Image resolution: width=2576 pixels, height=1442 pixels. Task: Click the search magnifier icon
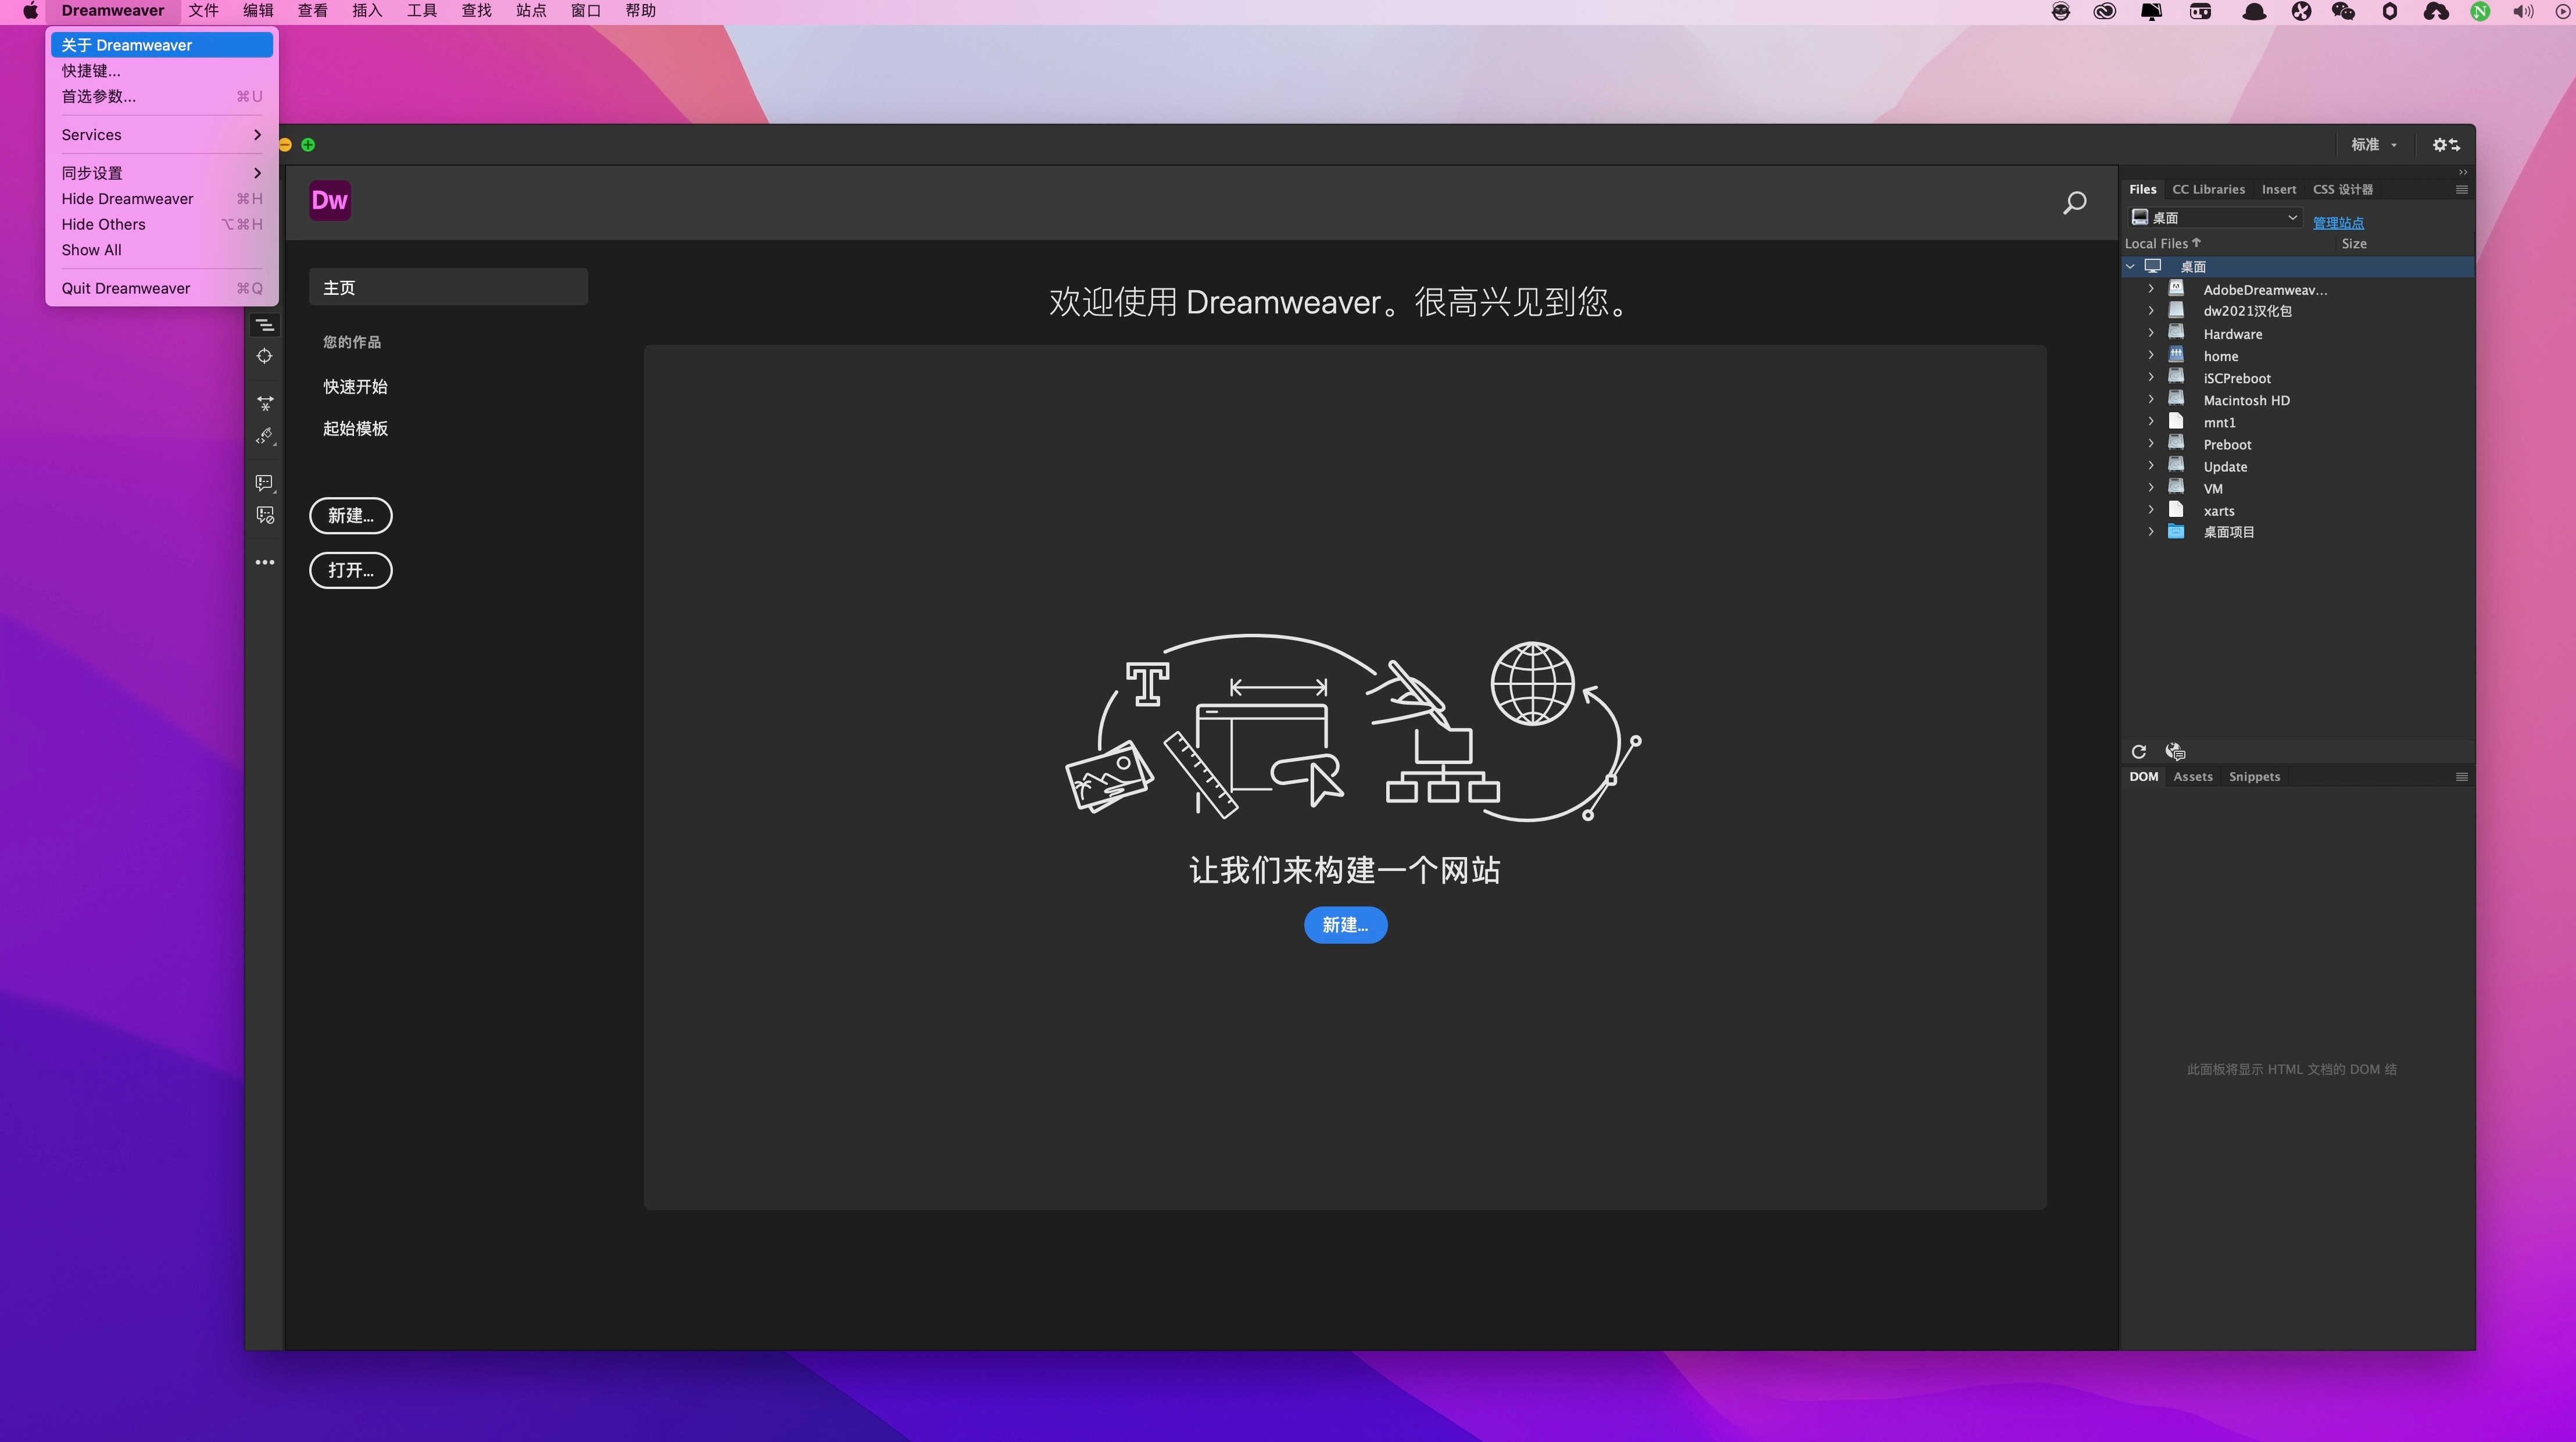pos(2074,203)
